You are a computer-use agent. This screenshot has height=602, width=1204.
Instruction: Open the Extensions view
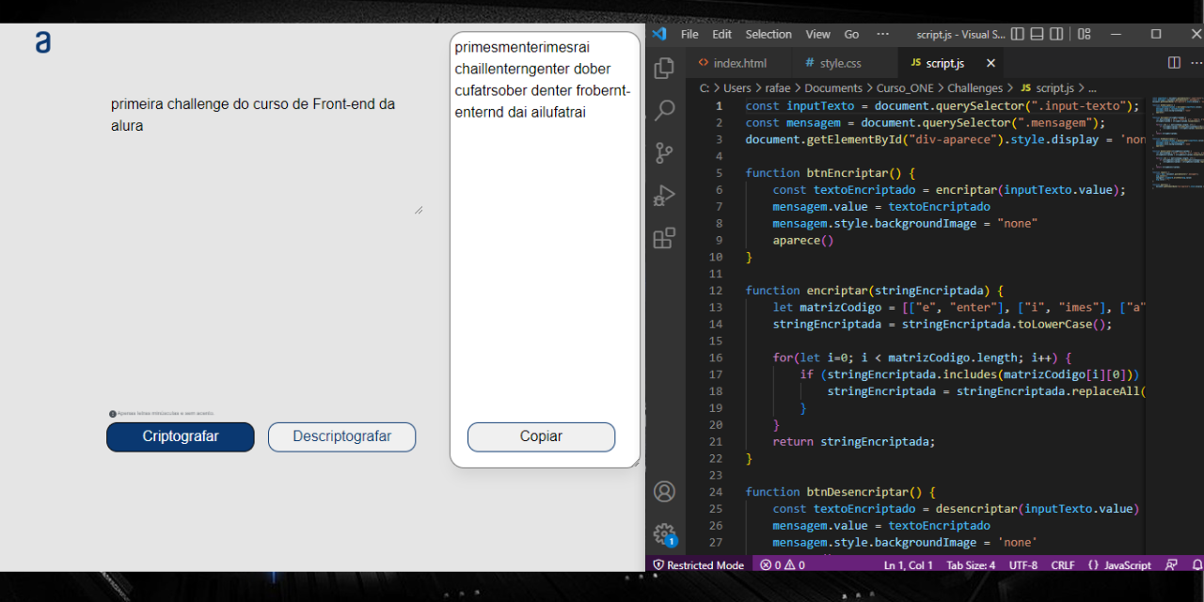click(664, 237)
